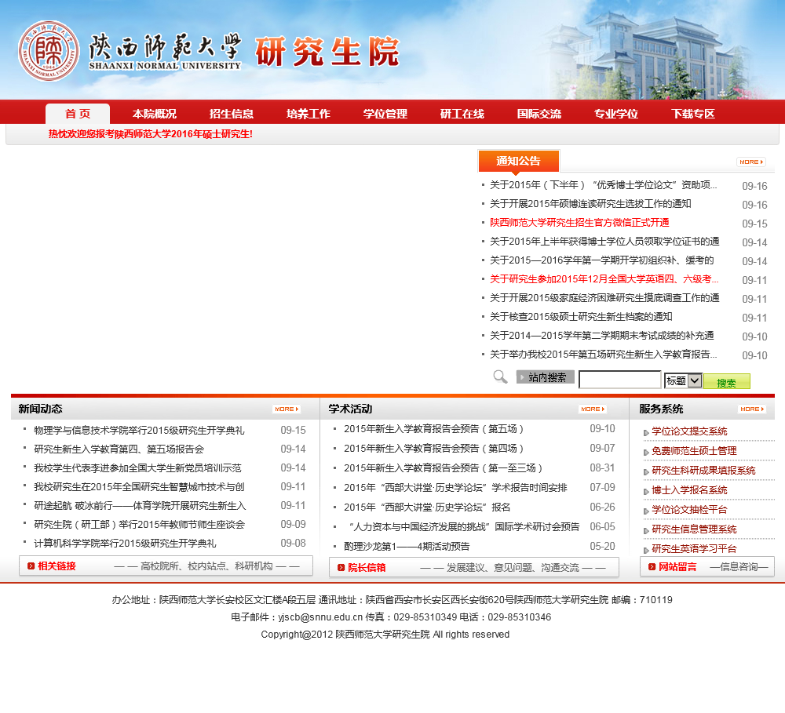The width and height of the screenshot is (785, 713).
Task: Open red notice about 12月全国大学英语四、六级考
Action: point(604,279)
